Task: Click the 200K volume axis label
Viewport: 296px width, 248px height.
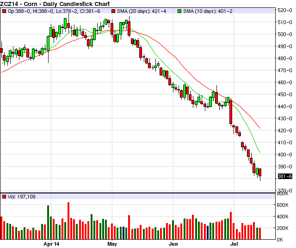Action: click(283, 228)
